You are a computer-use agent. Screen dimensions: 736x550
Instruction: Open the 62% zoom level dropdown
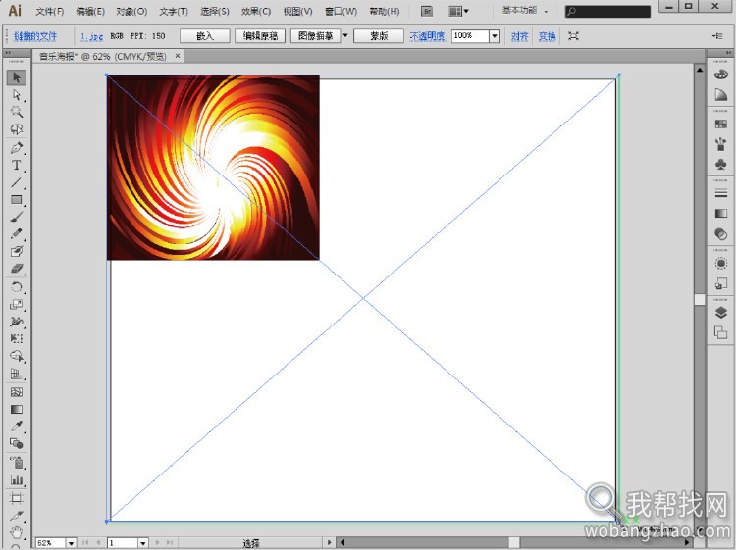pos(71,543)
